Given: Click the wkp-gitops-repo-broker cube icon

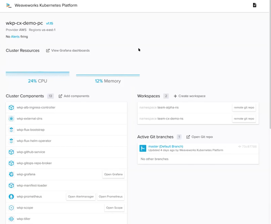Looking at the screenshot, I should pos(11,163).
